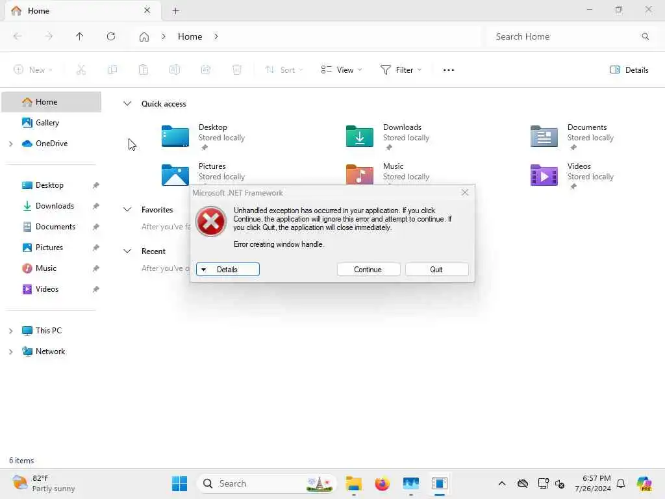Close the Home tab

(147, 10)
